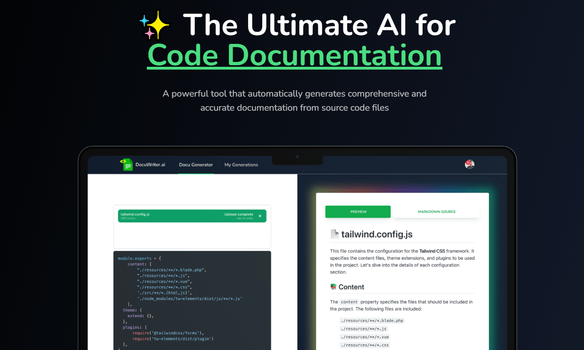Click the 'module.exports = {' code line
The image size is (584, 350).
point(140,259)
